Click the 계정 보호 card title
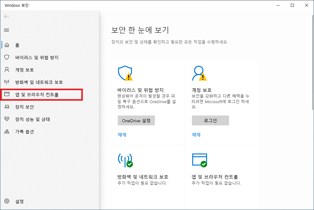 (202, 90)
